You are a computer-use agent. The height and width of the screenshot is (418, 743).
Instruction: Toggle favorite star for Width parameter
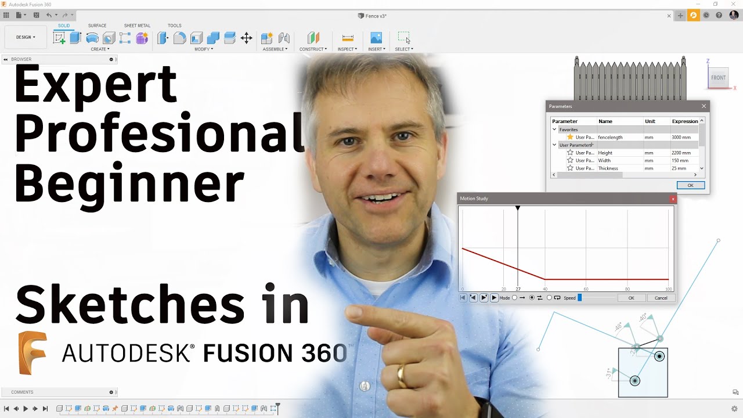(x=570, y=160)
